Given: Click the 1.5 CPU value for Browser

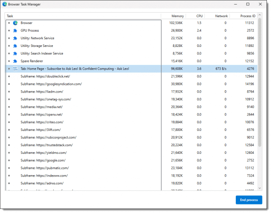Looking at the screenshot, I should (x=199, y=23).
